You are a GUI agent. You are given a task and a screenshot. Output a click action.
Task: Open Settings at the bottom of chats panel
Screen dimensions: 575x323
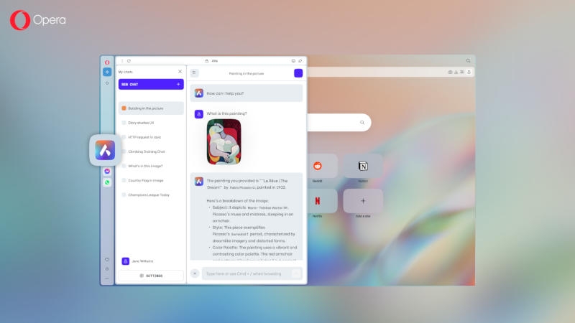[151, 276]
